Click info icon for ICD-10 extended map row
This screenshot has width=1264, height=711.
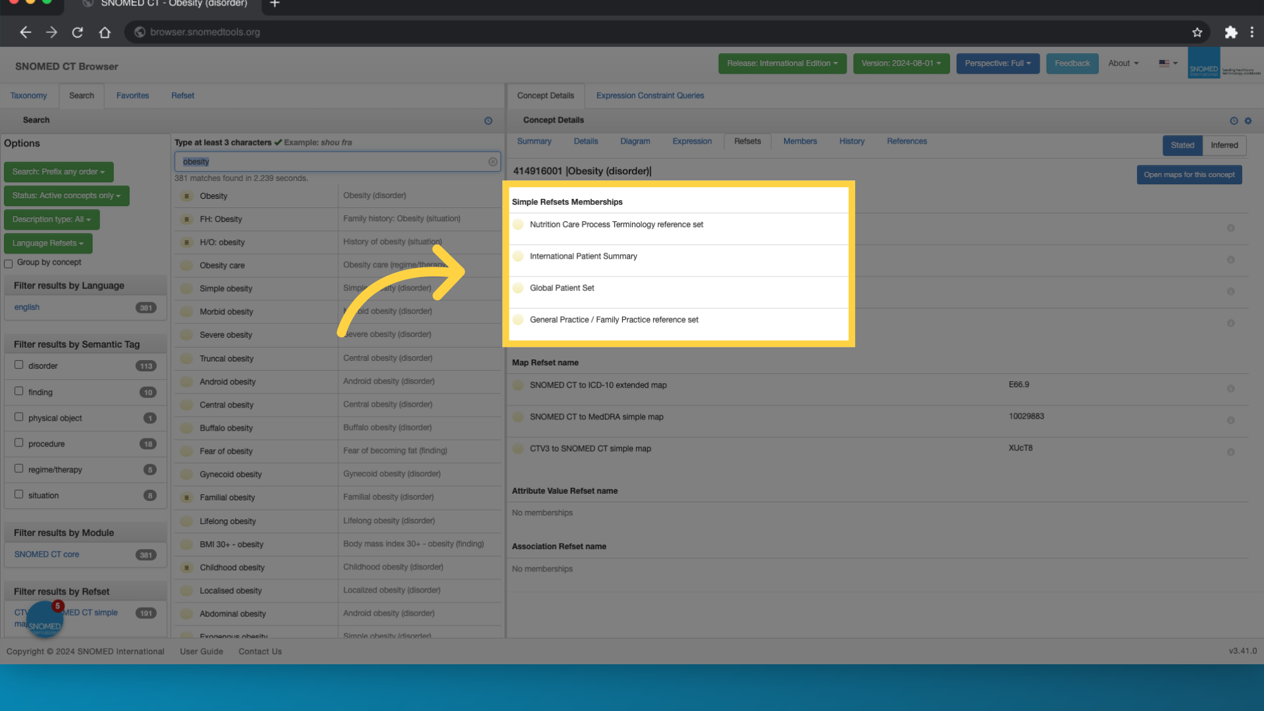[1230, 388]
